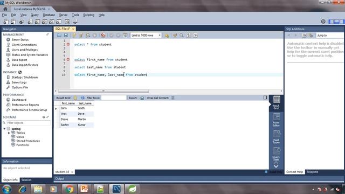Viewport: 345px width, 194px height.
Task: Open a script file in SQL editor
Action: (x=59, y=35)
